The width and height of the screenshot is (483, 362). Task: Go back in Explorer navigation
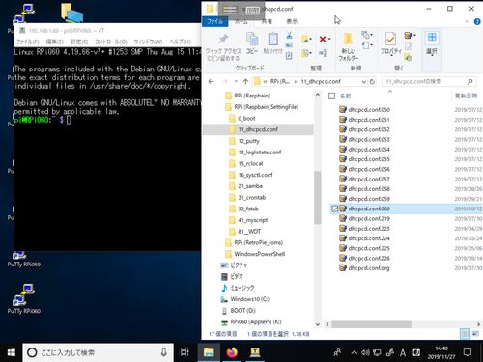(x=211, y=82)
